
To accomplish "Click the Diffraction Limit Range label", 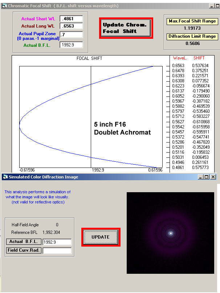I will tap(192, 36).
